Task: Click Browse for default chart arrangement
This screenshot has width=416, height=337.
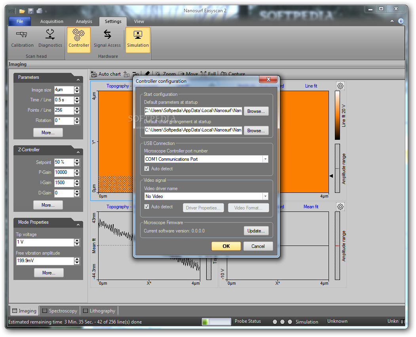Action: (256, 131)
